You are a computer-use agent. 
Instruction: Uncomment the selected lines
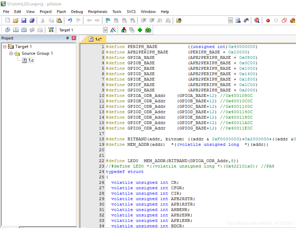[x=168, y=20]
